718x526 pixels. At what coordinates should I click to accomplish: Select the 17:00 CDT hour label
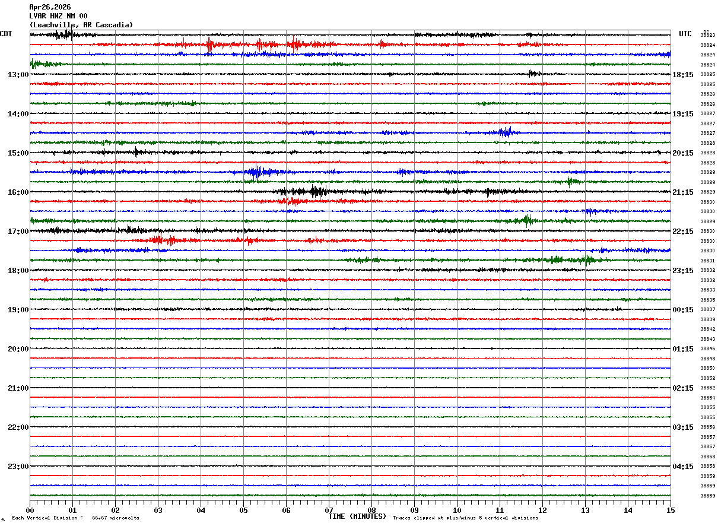18,232
